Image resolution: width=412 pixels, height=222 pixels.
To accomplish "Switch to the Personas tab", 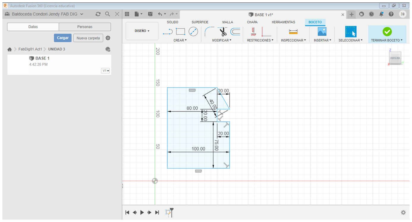I will click(x=85, y=27).
